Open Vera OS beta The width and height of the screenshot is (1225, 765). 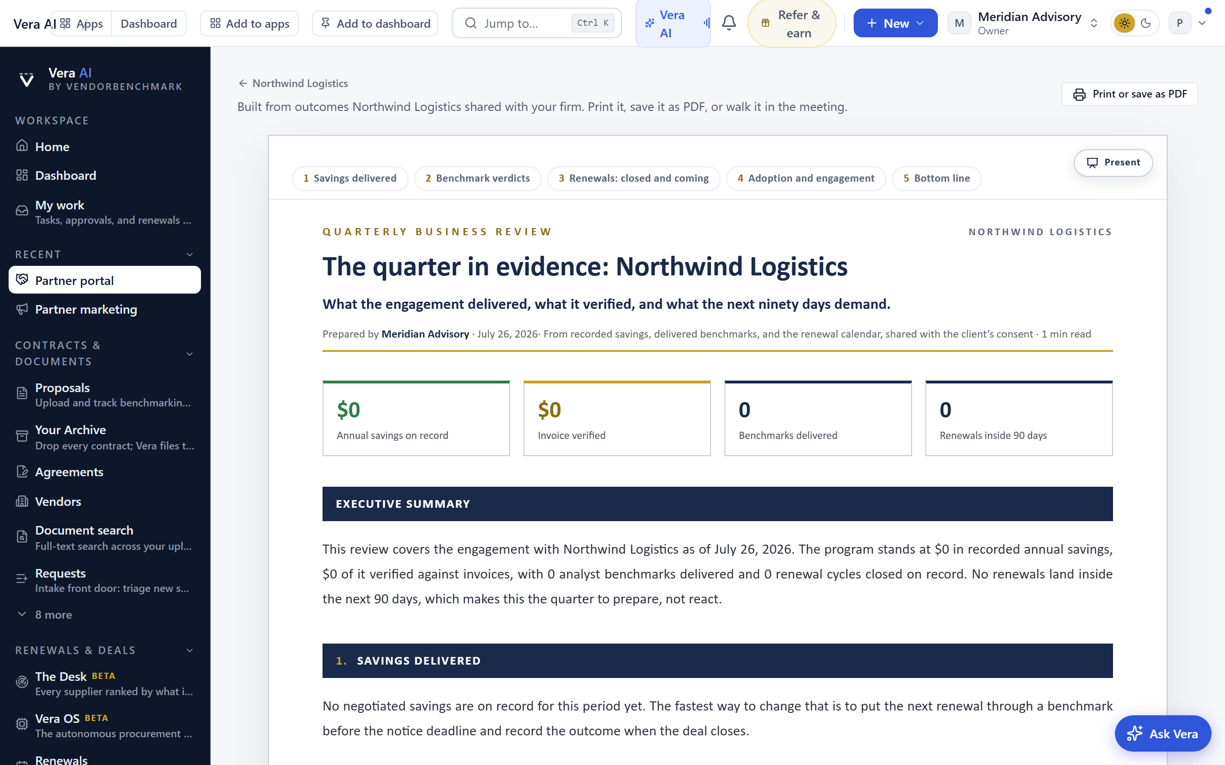click(105, 725)
